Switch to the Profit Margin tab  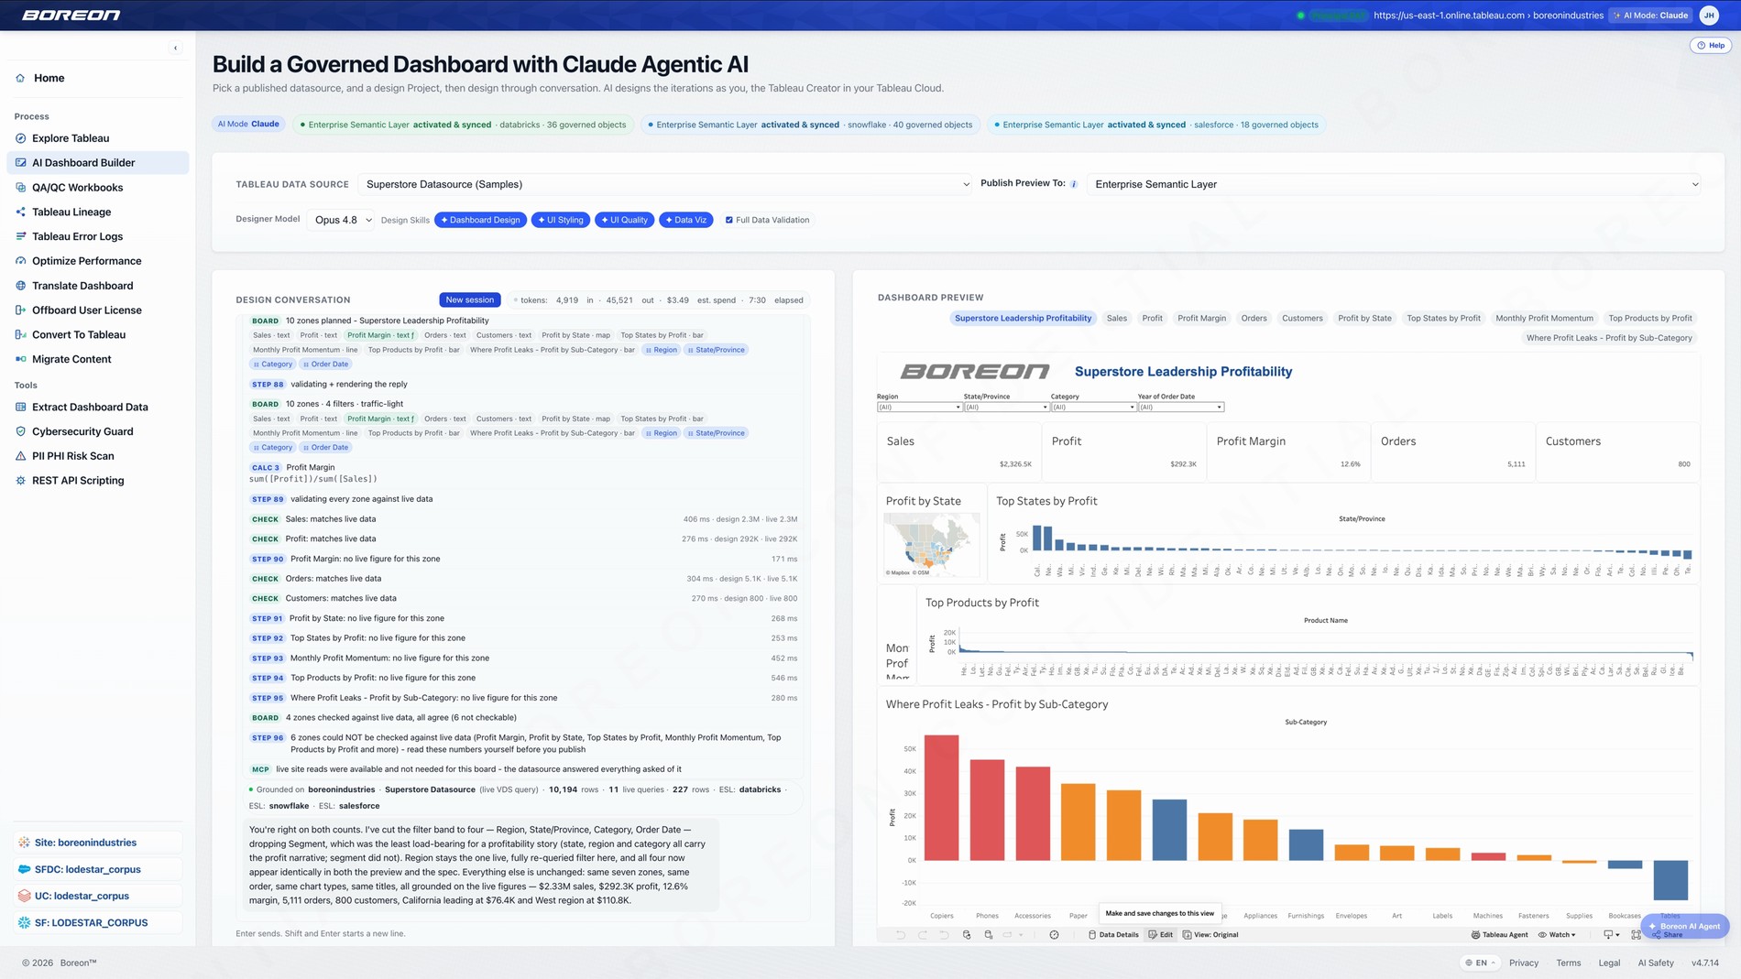pyautogui.click(x=1201, y=319)
